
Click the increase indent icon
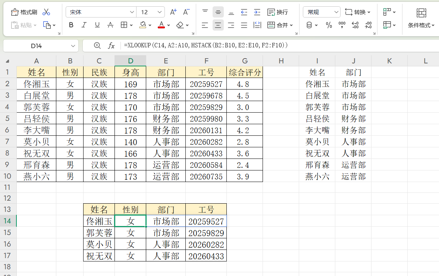tap(257, 12)
